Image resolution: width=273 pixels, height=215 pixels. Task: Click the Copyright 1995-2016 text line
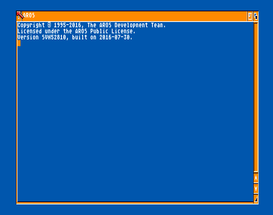click(x=92, y=25)
